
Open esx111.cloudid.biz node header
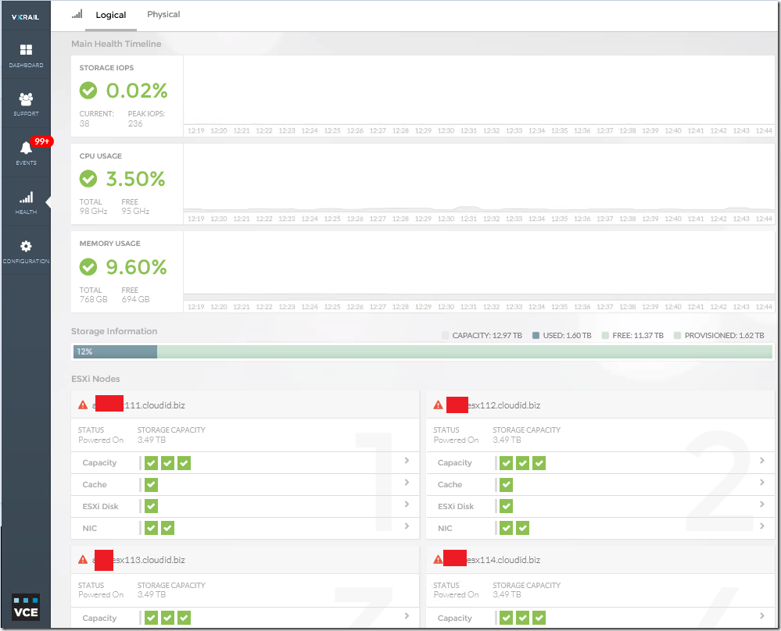pyautogui.click(x=245, y=405)
